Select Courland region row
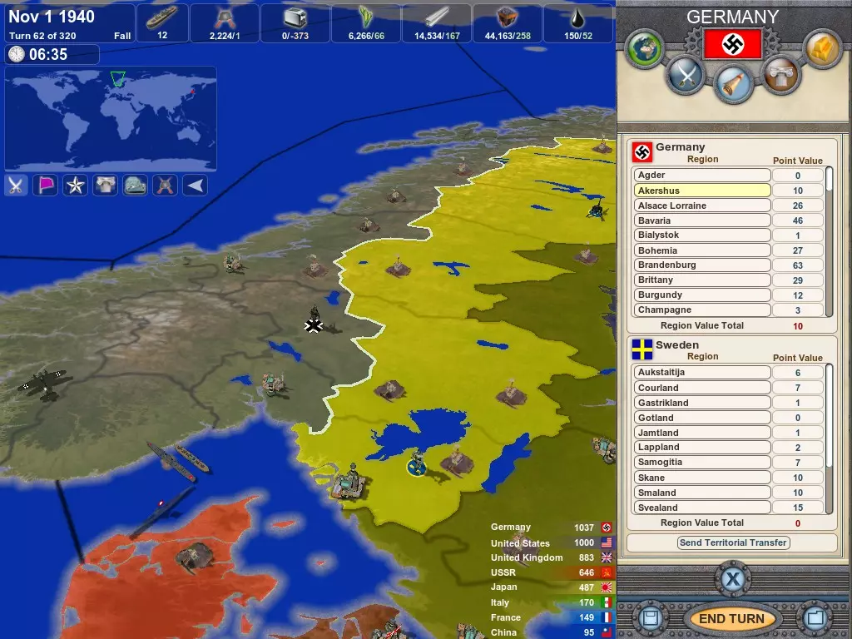The width and height of the screenshot is (852, 639). (701, 388)
